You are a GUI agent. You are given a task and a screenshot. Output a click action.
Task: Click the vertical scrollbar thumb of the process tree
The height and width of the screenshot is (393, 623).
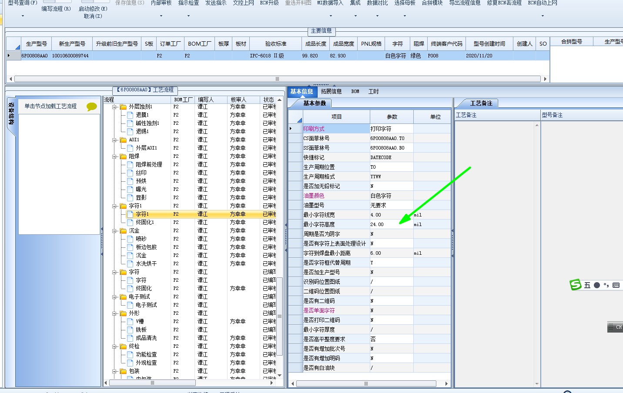point(280,317)
